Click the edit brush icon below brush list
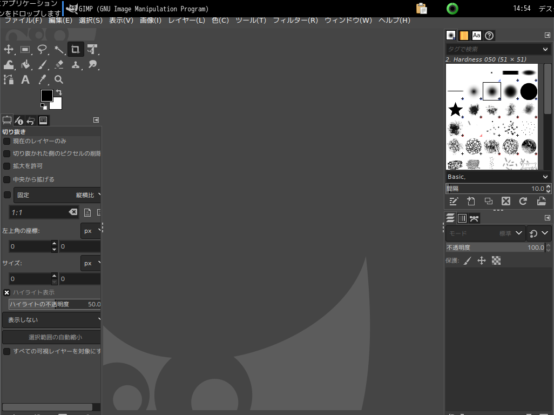554x415 pixels. 454,202
